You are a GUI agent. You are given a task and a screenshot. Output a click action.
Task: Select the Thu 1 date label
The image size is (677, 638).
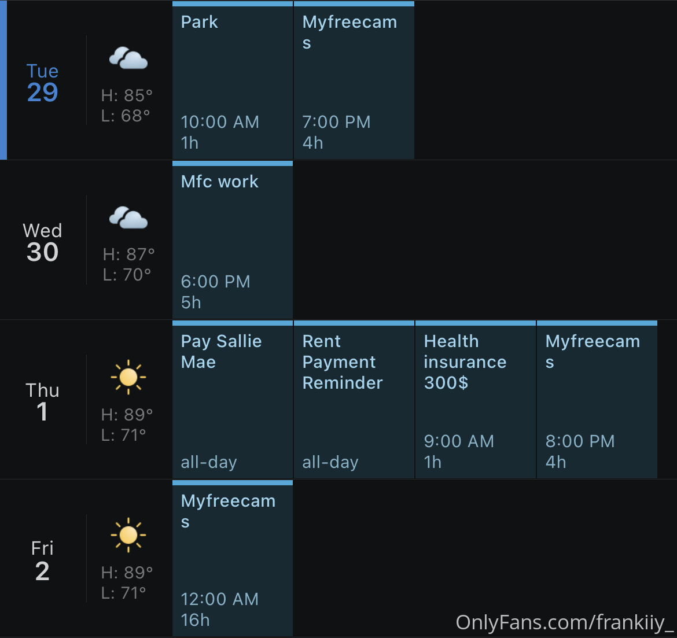[42, 401]
